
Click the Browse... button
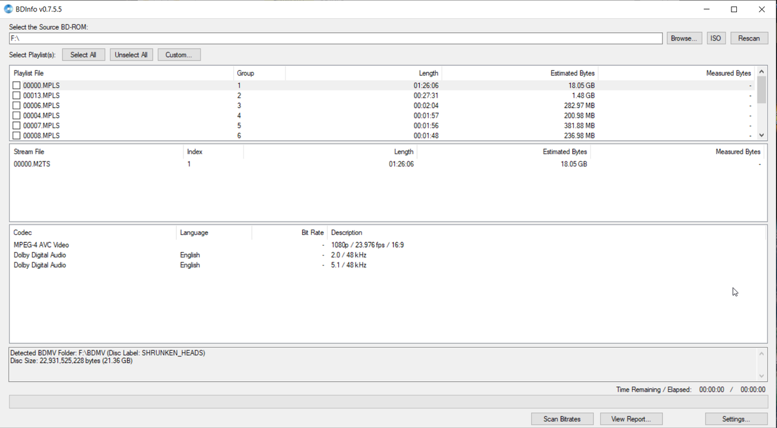point(684,38)
